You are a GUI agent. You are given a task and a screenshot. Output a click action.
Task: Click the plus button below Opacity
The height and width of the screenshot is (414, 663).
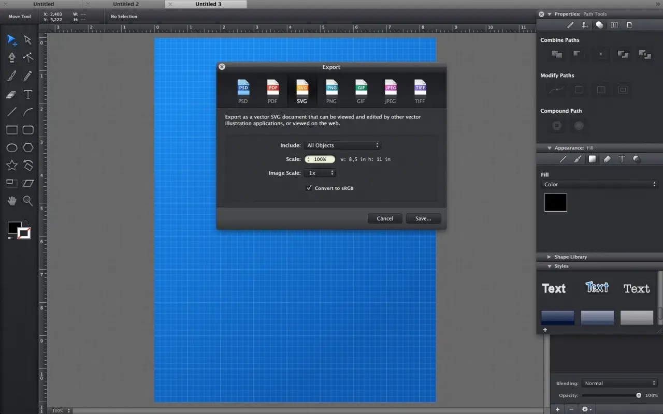pyautogui.click(x=557, y=409)
